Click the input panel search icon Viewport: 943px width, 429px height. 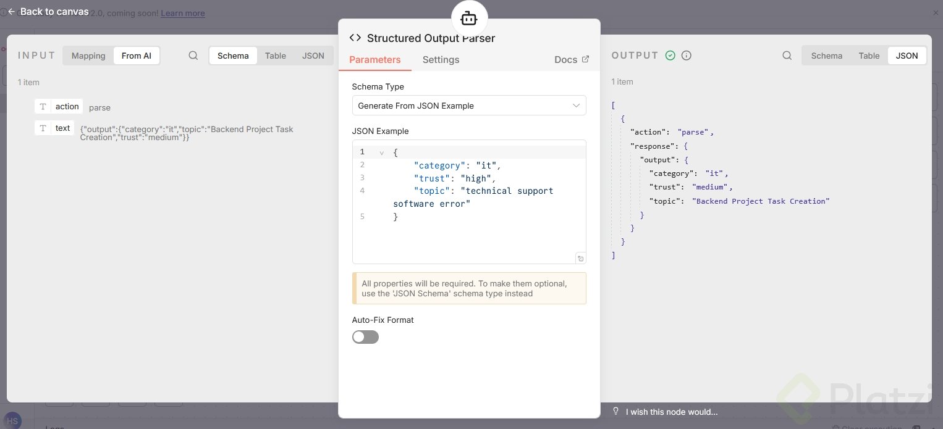tap(193, 56)
